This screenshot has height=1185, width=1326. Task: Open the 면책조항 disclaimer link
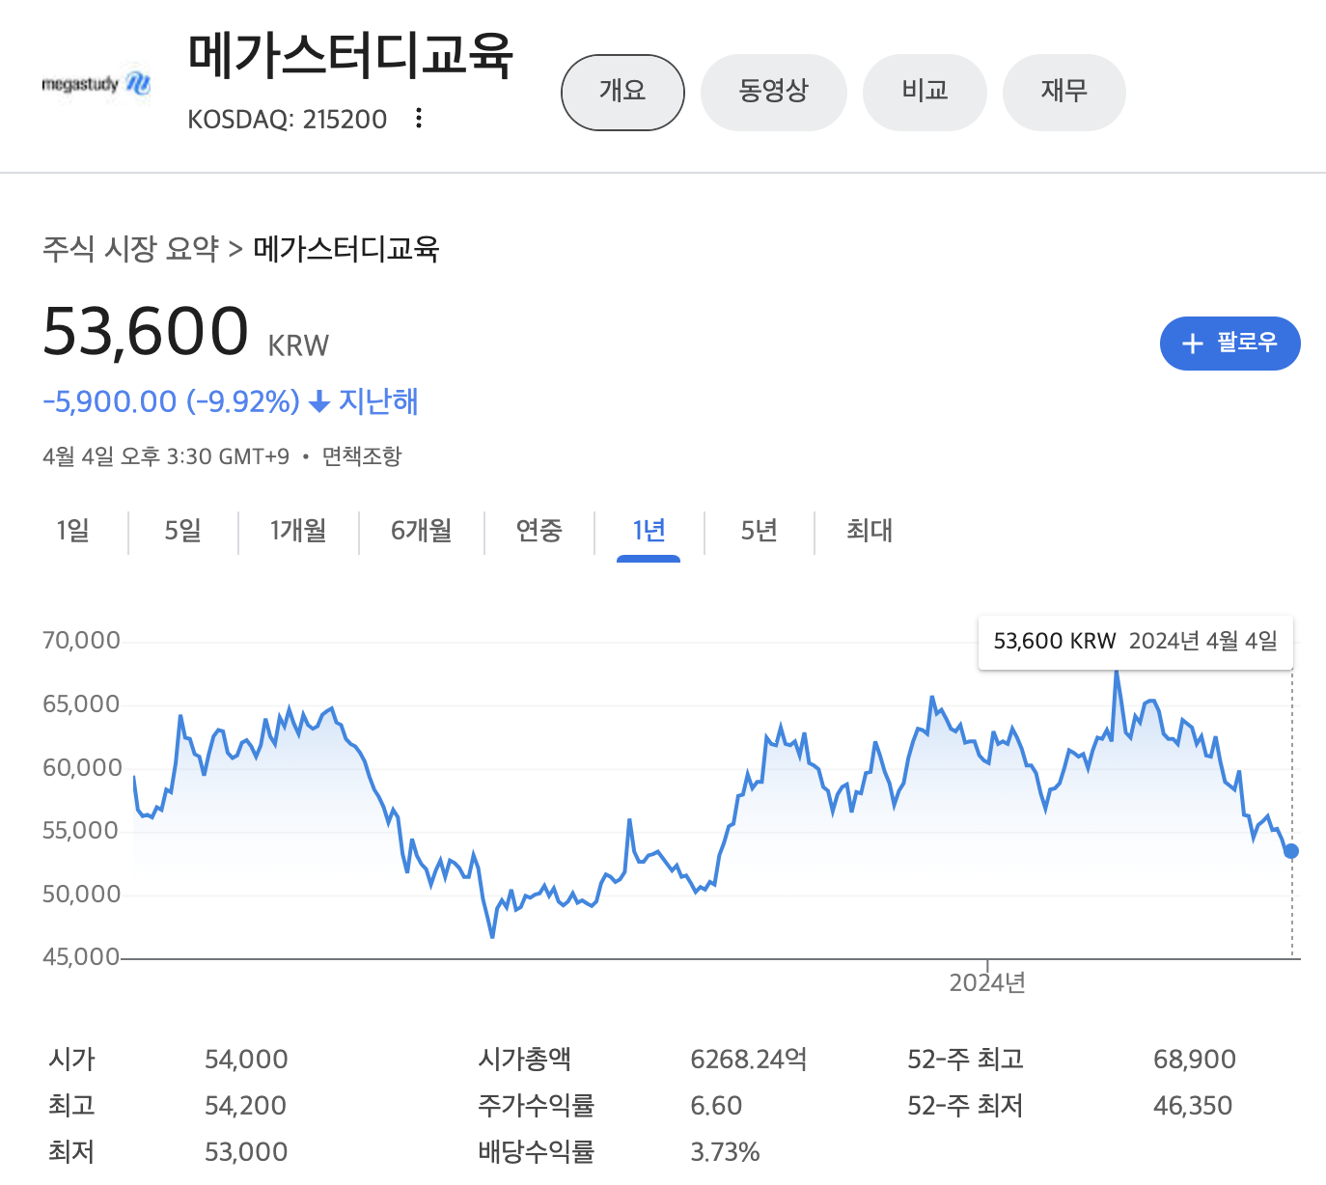point(362,456)
